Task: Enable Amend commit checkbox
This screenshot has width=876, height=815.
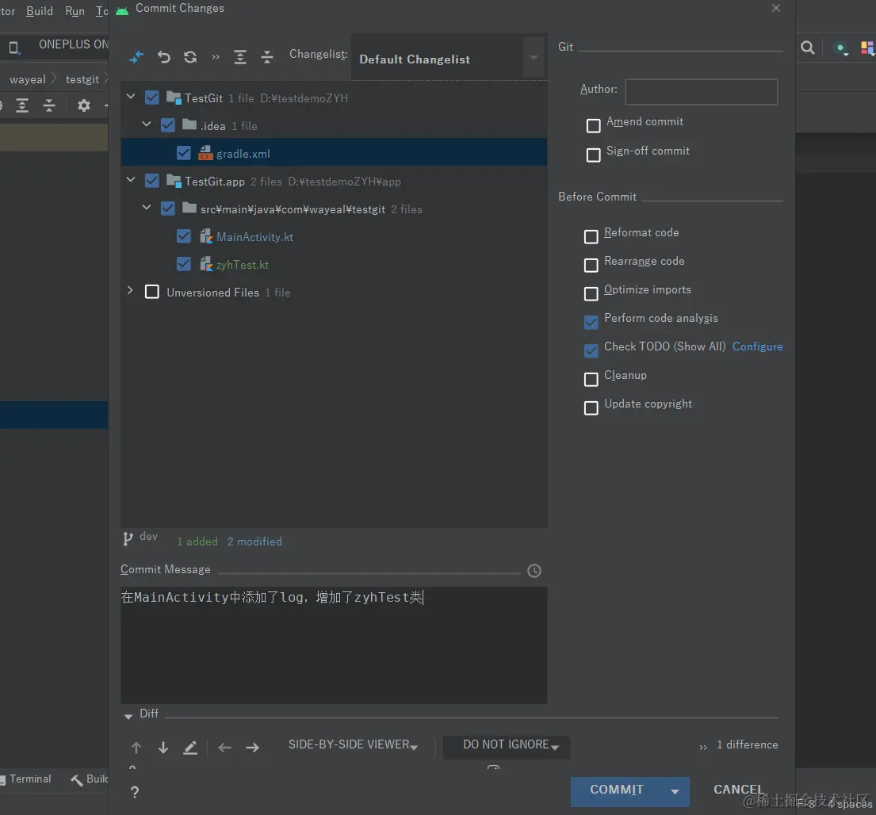Action: [x=593, y=126]
